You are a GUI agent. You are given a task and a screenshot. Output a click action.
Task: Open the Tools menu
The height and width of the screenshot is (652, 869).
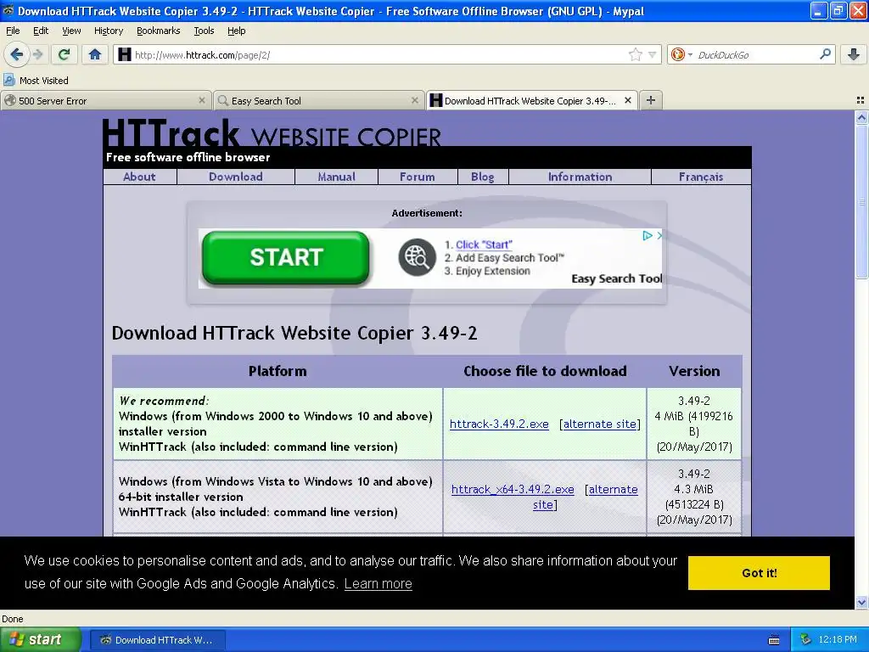click(204, 31)
